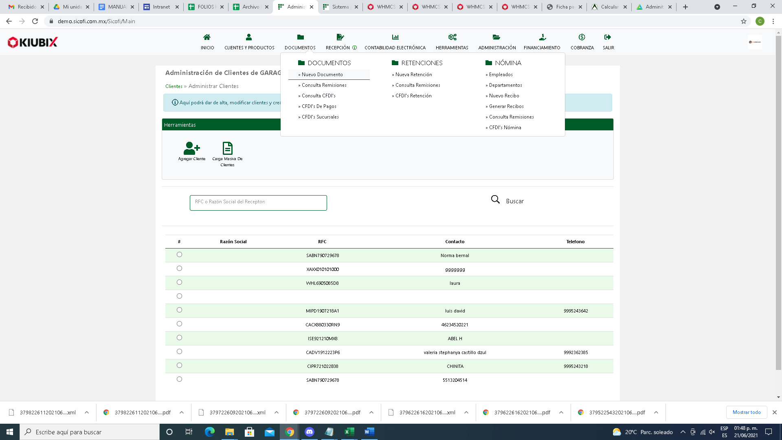Select radio button for CHINITA row
The height and width of the screenshot is (440, 782).
[179, 365]
